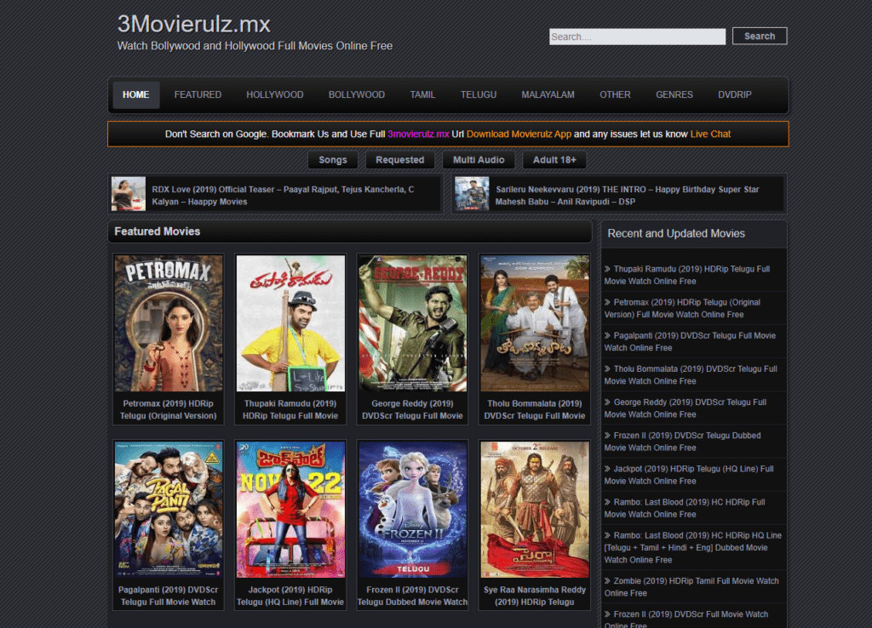872x628 pixels.
Task: Click chevron icon beside sidebar Thupaki Ramudu
Action: (607, 269)
